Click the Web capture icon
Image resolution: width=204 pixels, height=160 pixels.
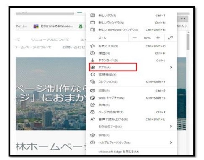click(92, 98)
